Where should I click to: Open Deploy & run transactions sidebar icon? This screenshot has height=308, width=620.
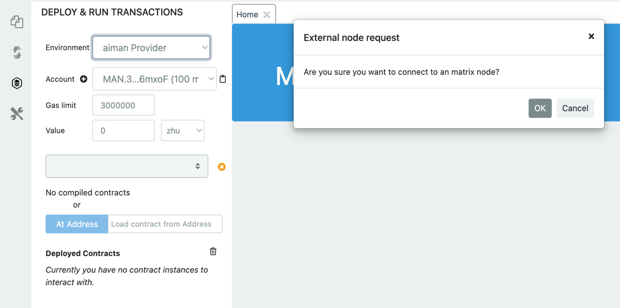tap(17, 83)
